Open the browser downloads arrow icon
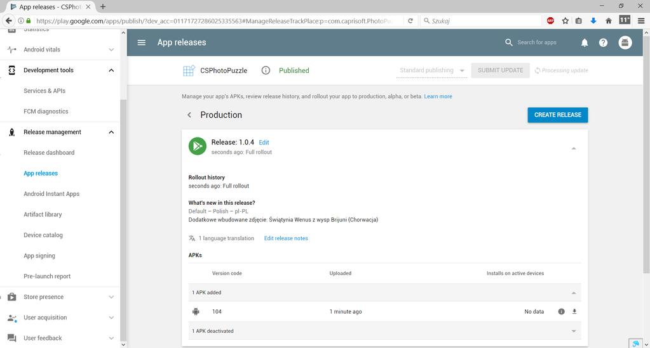 593,21
